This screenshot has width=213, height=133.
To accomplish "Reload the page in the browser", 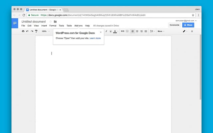I will pos(24,15).
